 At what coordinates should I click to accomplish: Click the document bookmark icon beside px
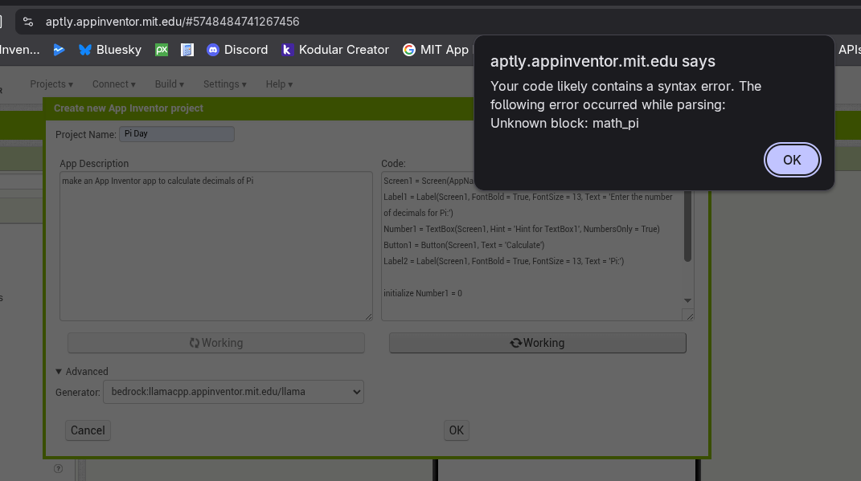tap(187, 50)
